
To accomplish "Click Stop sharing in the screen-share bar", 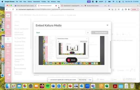I will click(82, 80).
